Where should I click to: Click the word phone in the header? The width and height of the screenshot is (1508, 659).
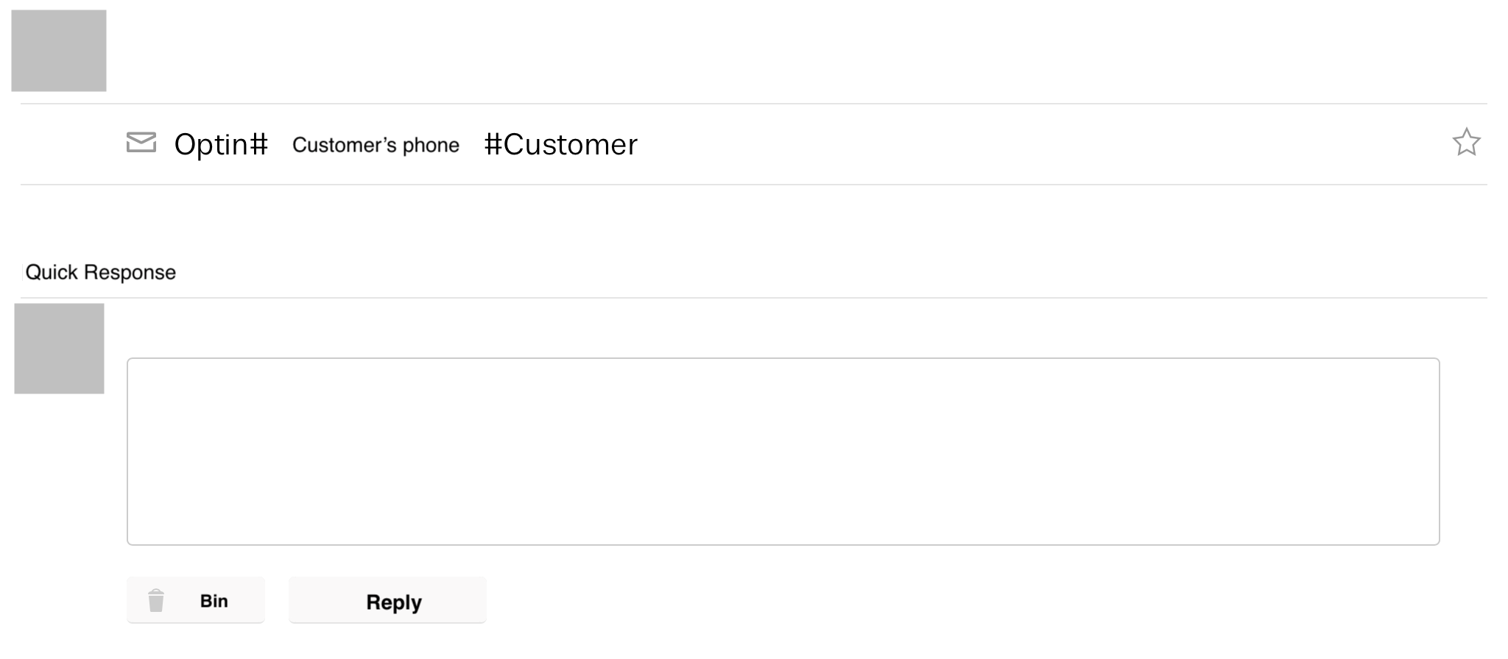(x=431, y=146)
